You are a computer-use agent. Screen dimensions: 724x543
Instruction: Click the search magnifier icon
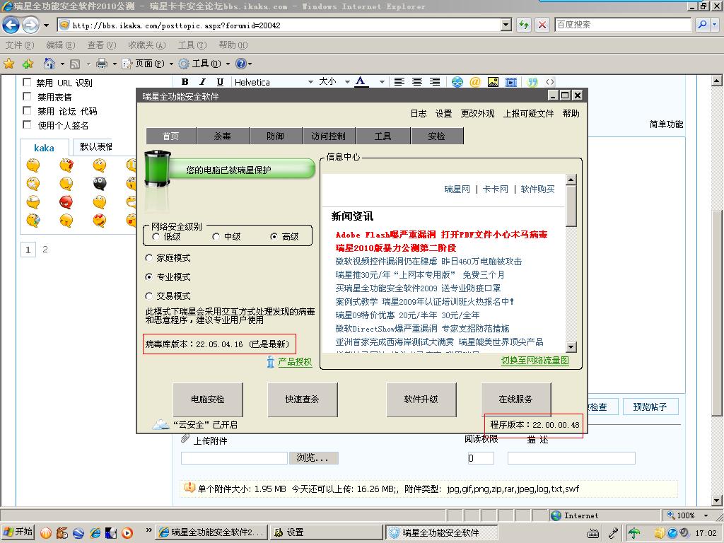pyautogui.click(x=702, y=25)
